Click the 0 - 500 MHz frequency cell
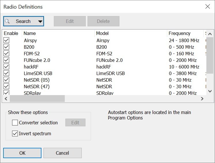Image resolution: width=215 pixels, height=163 pixels. pyautogui.click(x=181, y=47)
